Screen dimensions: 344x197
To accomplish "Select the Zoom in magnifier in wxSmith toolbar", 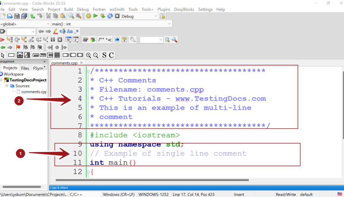I will 89,55.
